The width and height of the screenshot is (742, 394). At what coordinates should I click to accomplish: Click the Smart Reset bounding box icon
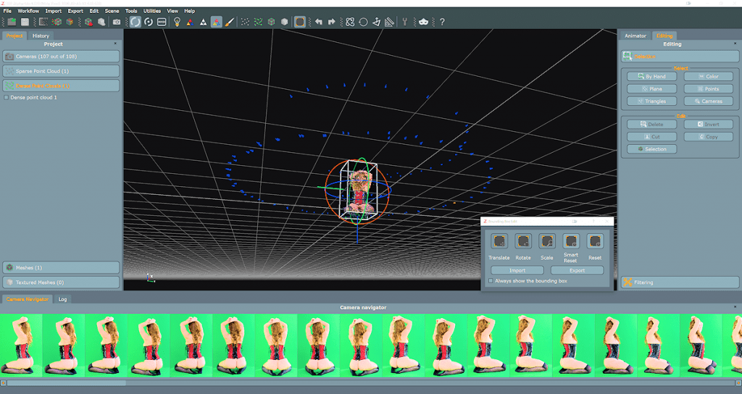click(x=571, y=241)
